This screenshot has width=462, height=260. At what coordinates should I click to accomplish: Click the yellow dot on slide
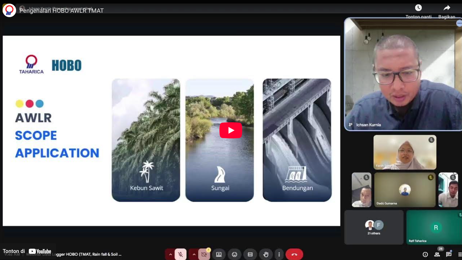point(20,104)
